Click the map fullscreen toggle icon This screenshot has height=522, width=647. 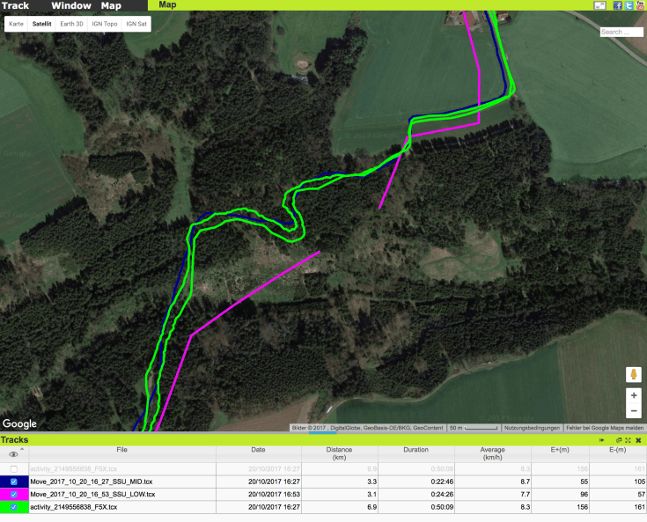coord(599,5)
